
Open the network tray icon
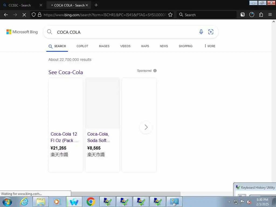[236, 202]
